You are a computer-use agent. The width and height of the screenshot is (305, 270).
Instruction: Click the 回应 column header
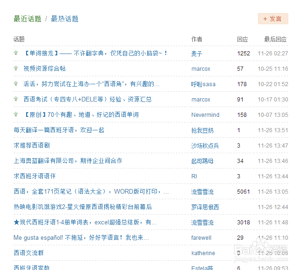click(x=242, y=39)
